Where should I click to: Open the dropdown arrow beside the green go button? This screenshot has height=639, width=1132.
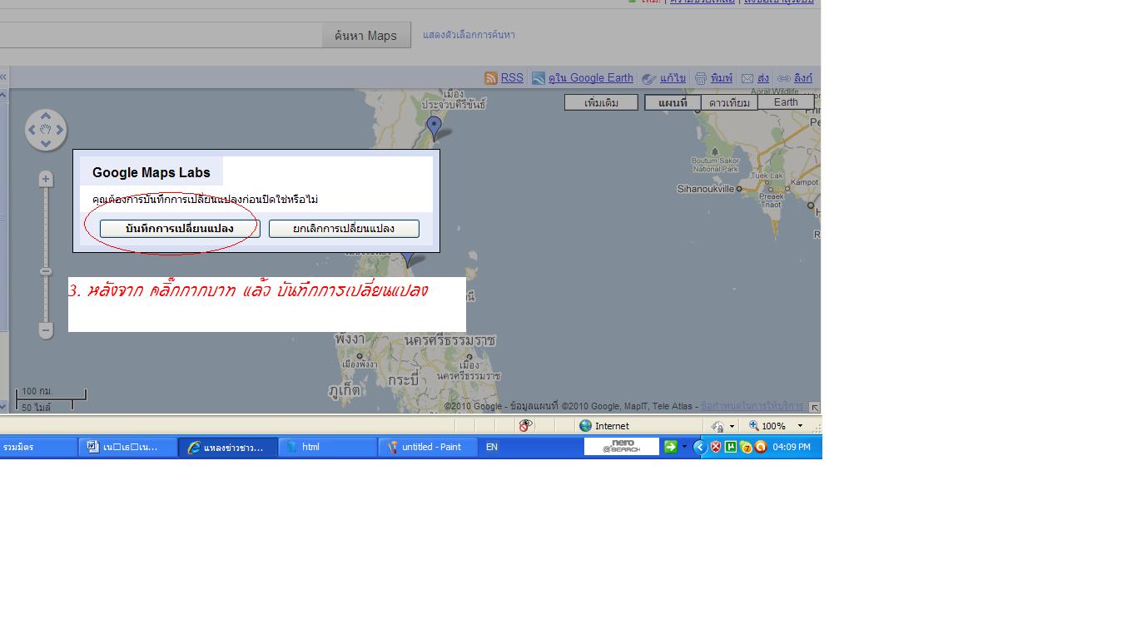coord(685,447)
